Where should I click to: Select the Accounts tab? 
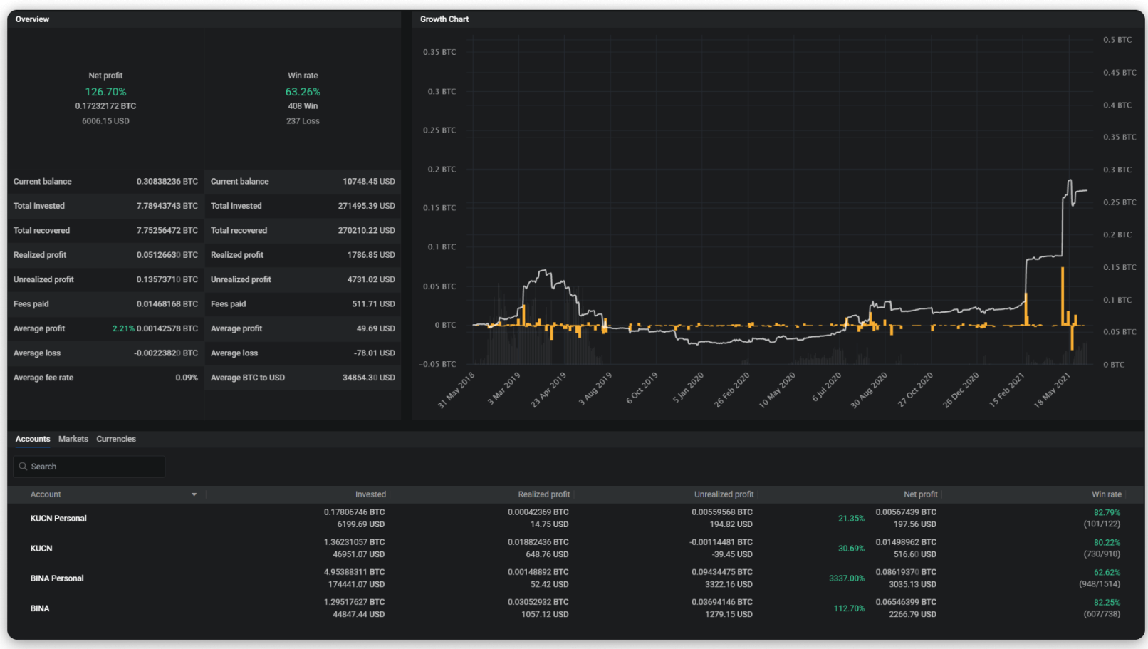point(33,439)
